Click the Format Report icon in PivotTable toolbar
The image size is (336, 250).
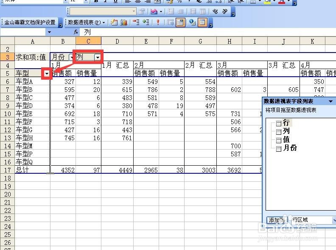click(x=114, y=22)
